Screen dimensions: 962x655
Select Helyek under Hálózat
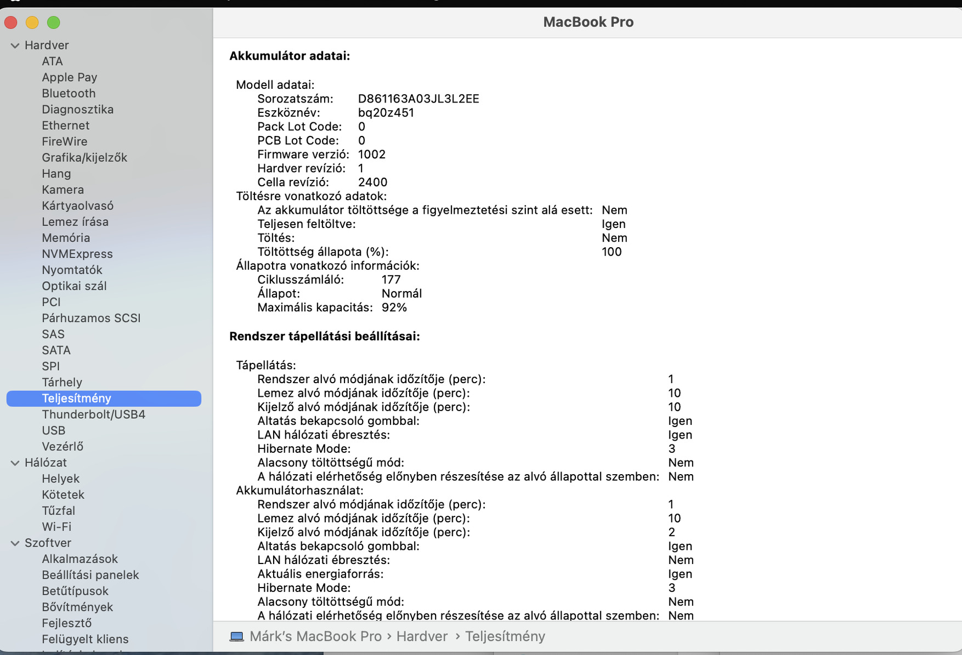60,479
